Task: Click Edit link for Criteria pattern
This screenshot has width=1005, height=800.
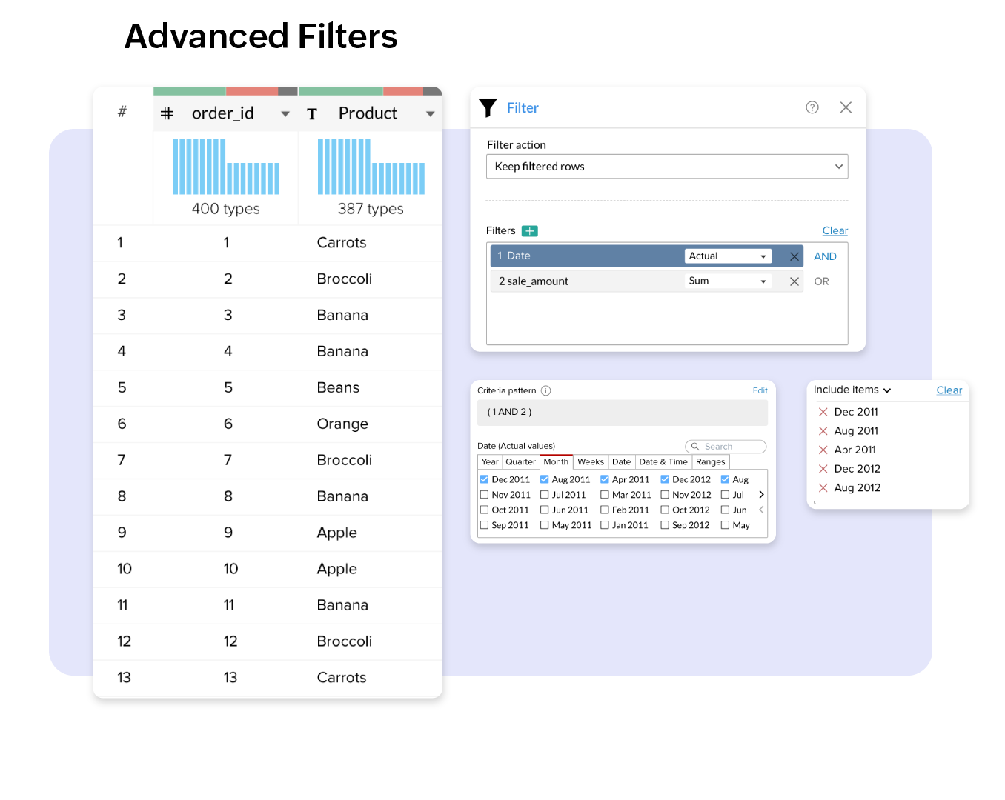Action: pos(760,391)
